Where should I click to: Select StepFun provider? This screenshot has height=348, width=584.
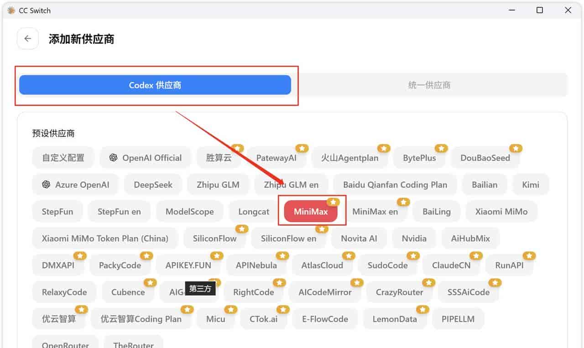[x=57, y=212]
